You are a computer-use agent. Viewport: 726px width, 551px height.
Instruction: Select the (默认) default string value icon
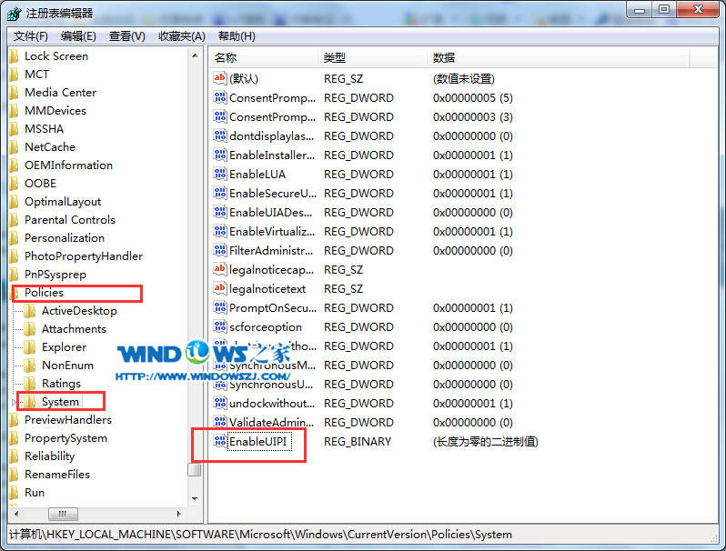tap(219, 78)
